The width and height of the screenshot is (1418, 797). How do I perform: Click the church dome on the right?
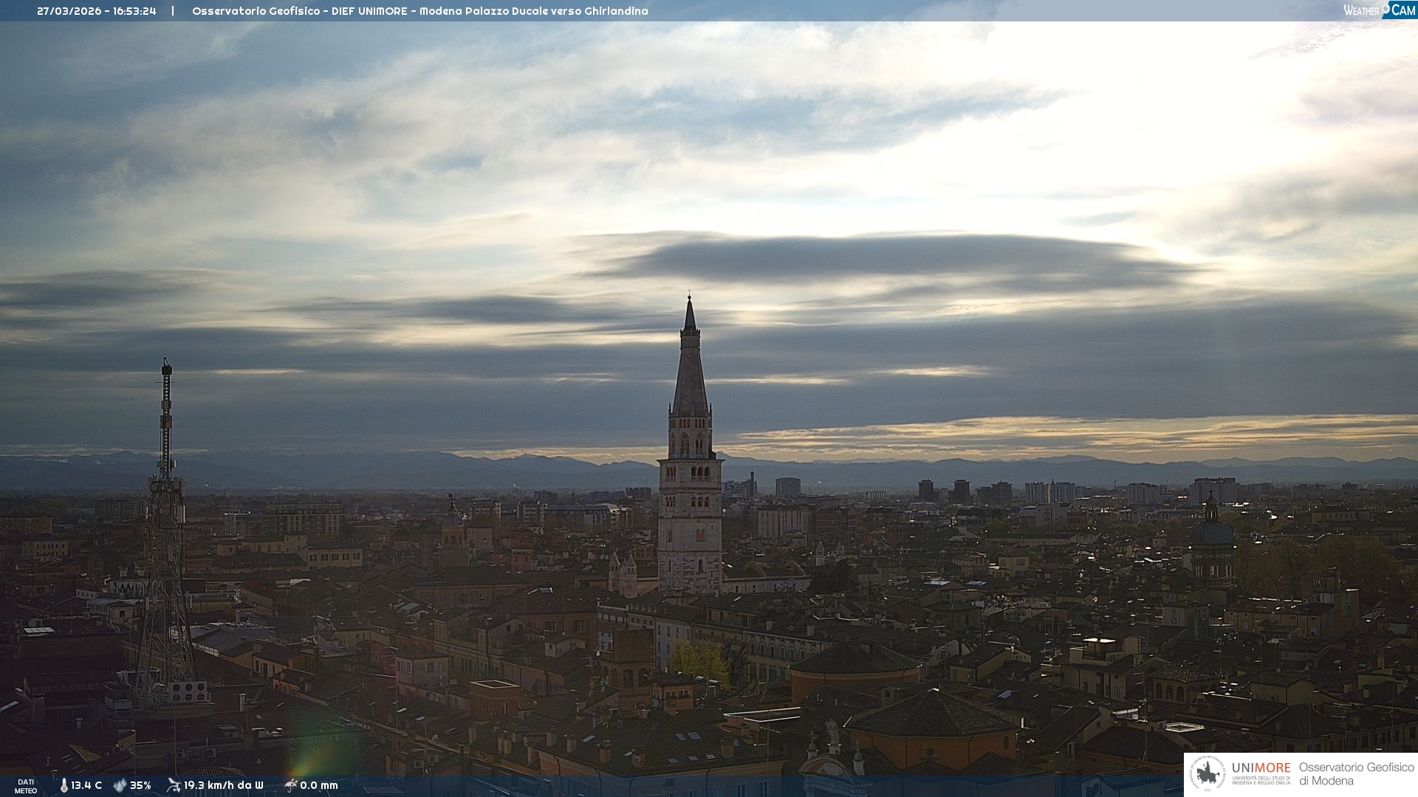(x=1212, y=531)
